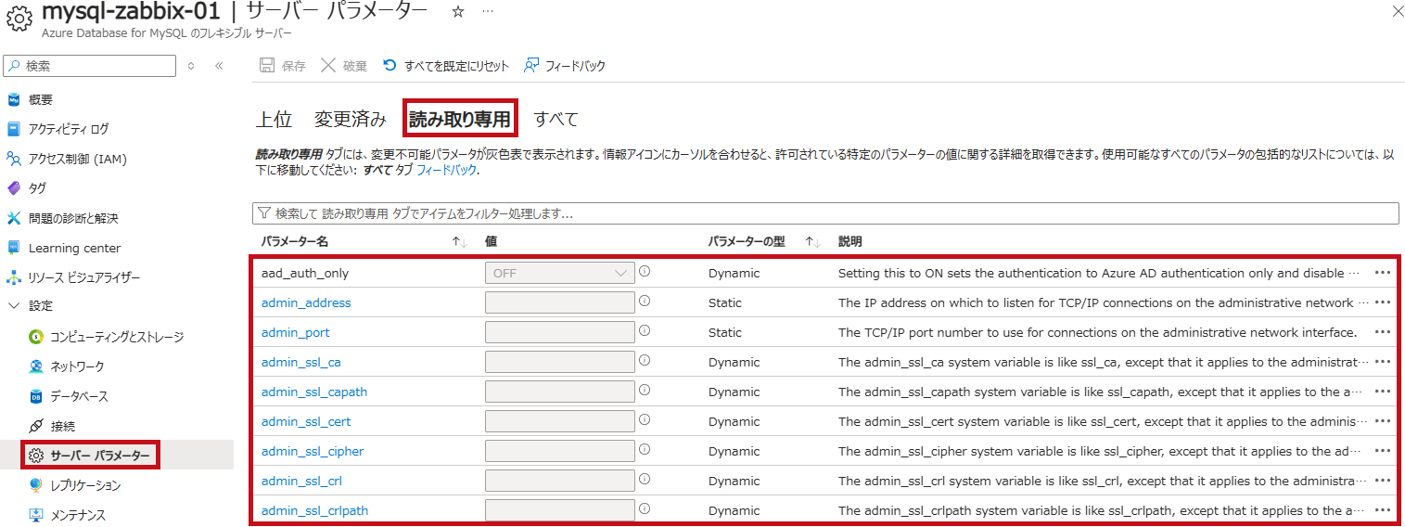1405x527 pixels.
Task: Switch to the 上位 tab
Action: 274,119
